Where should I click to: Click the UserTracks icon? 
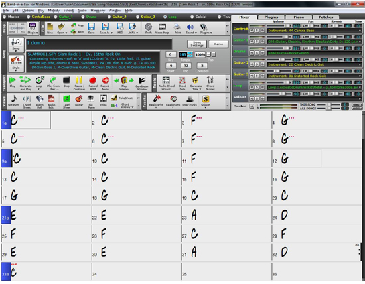coord(190,101)
